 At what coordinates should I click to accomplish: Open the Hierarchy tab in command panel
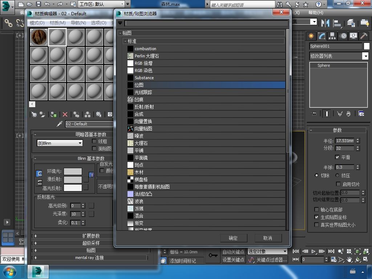point(332,36)
